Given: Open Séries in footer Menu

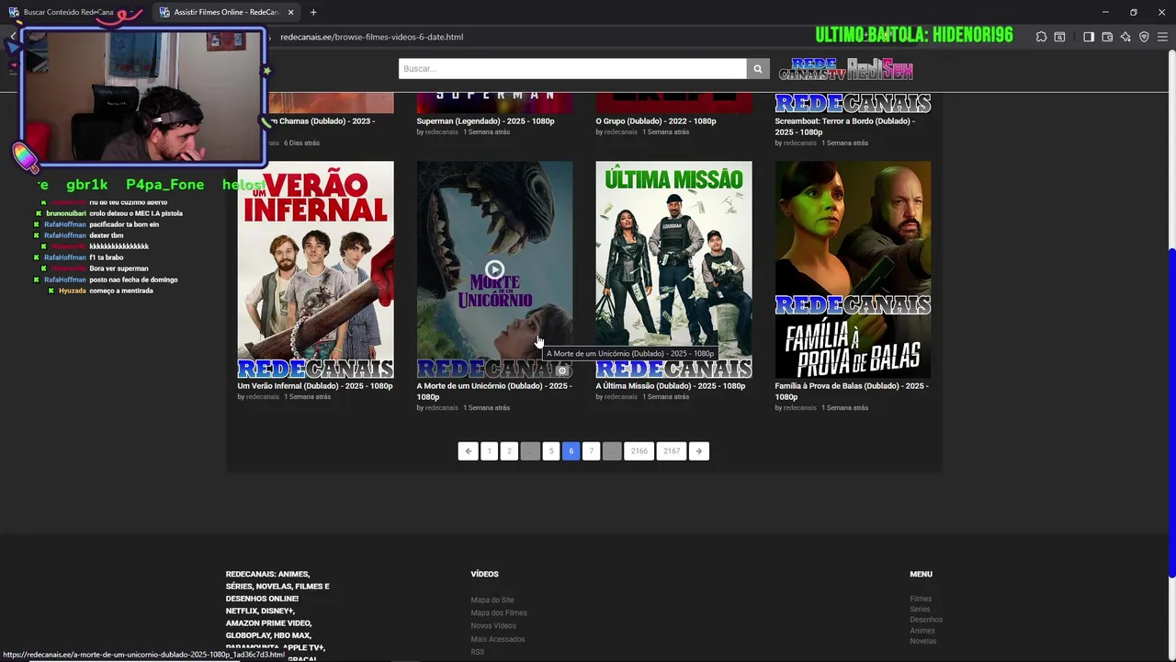Looking at the screenshot, I should click(x=920, y=610).
